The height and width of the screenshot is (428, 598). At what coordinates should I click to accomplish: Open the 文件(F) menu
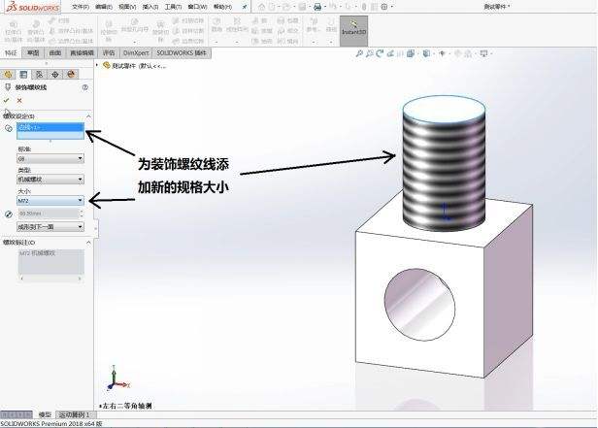[81, 7]
